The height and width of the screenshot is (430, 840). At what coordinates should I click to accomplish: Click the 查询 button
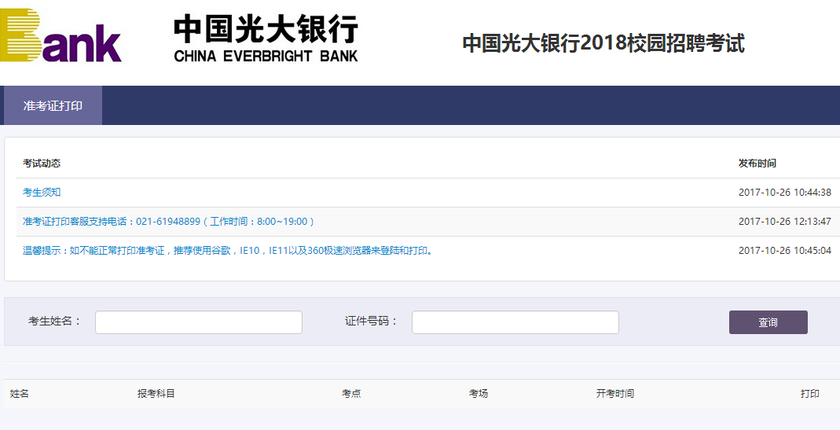pos(768,322)
